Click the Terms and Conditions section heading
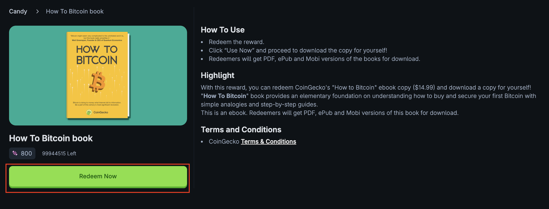The width and height of the screenshot is (549, 209). tap(241, 130)
